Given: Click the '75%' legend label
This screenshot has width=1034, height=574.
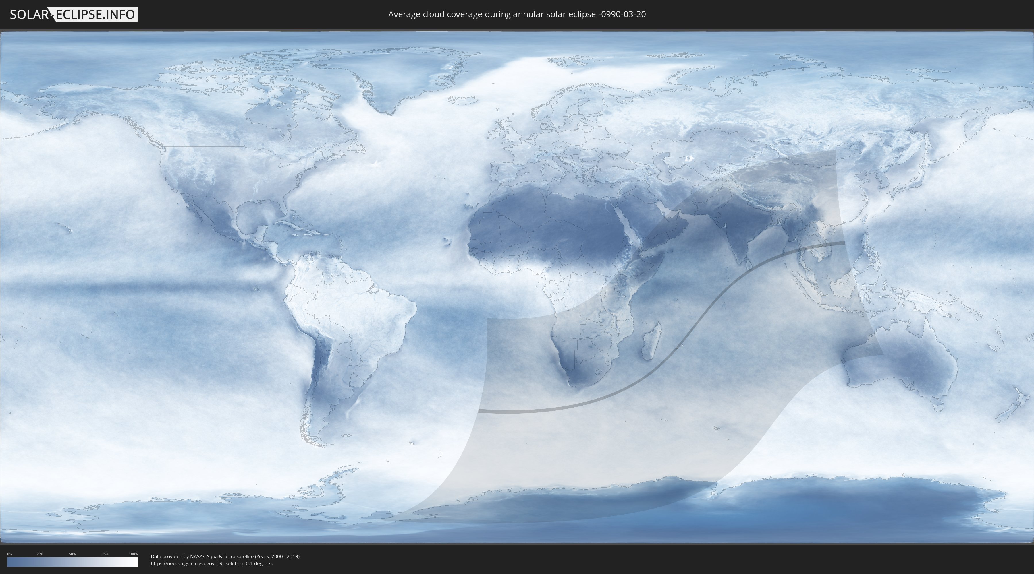Looking at the screenshot, I should (105, 554).
